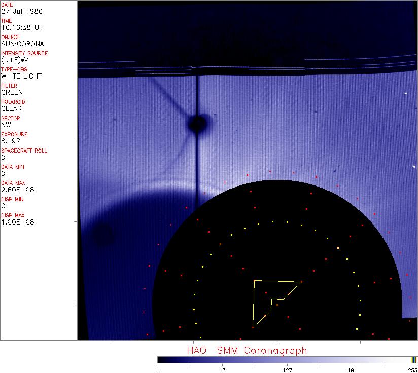Click the dark left end of the colorbar
The width and height of the screenshot is (418, 373).
[161, 360]
